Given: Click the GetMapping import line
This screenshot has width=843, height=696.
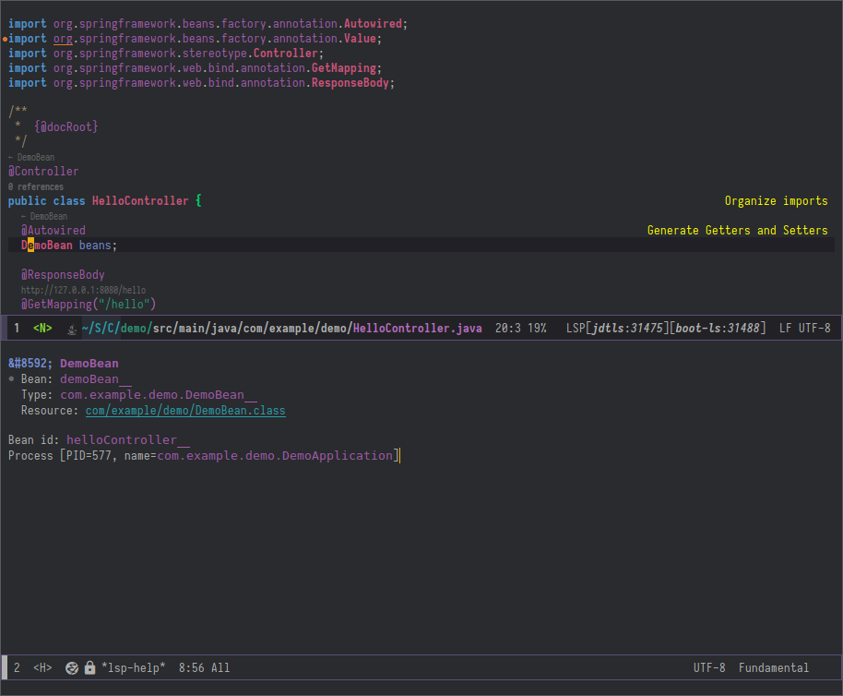Looking at the screenshot, I should [196, 68].
